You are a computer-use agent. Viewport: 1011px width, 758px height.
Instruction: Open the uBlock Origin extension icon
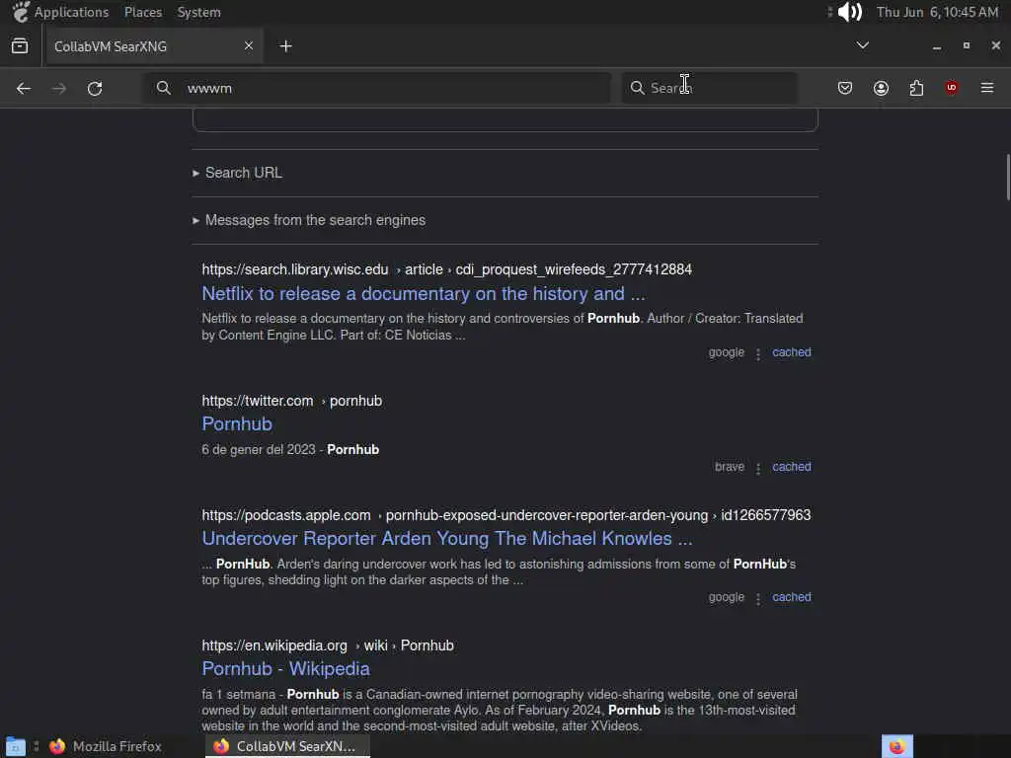[x=951, y=88]
